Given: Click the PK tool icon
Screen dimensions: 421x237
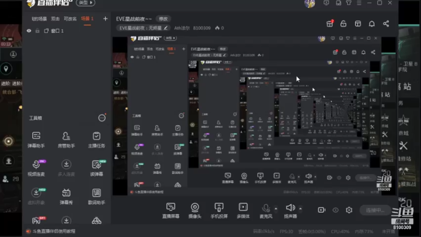Looking at the screenshot, I should pos(37,220).
